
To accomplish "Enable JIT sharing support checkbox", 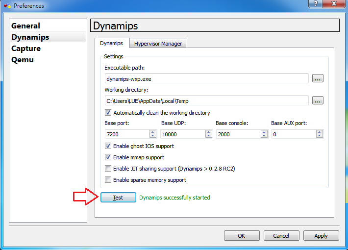I will point(108,169).
